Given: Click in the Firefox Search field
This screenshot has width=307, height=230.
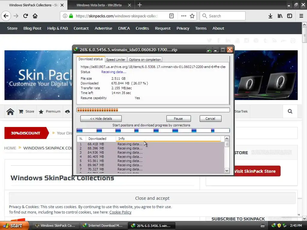Looking at the screenshot, I should click(x=223, y=16).
